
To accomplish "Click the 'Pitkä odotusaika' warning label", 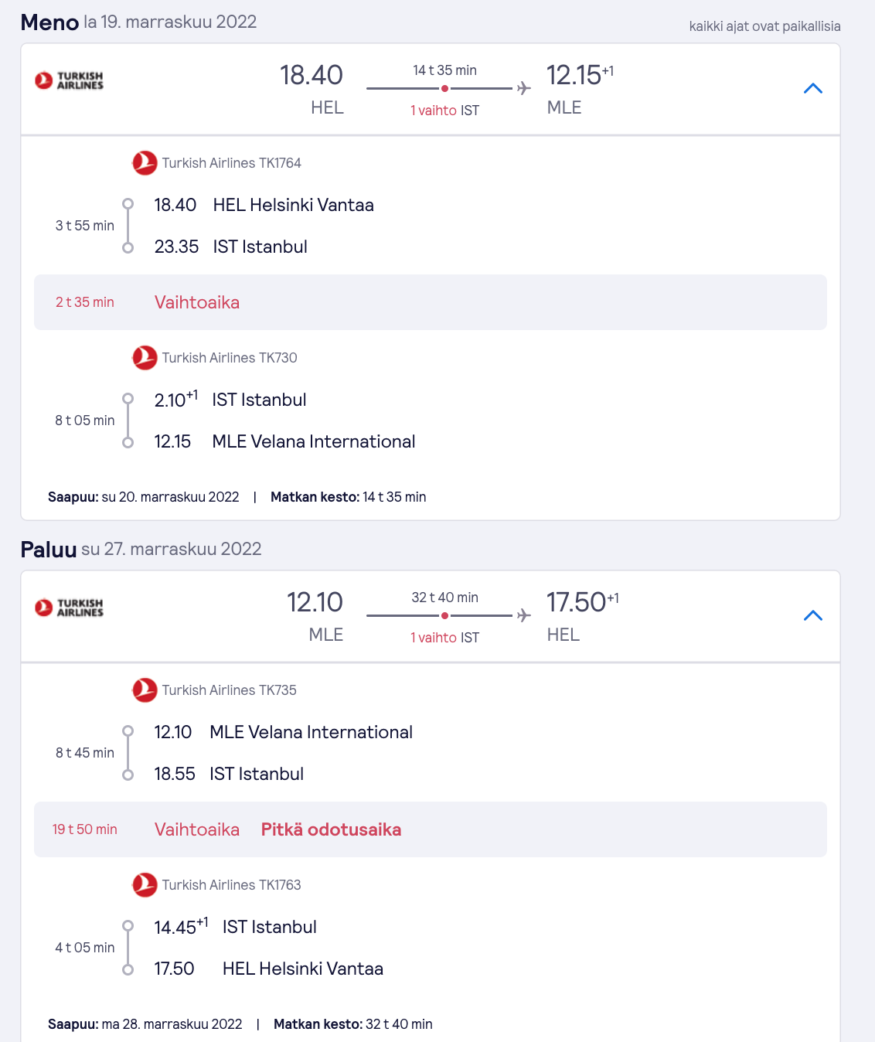I will [331, 829].
